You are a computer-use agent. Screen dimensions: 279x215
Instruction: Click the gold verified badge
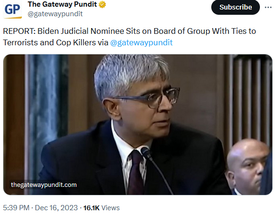[x=103, y=4]
